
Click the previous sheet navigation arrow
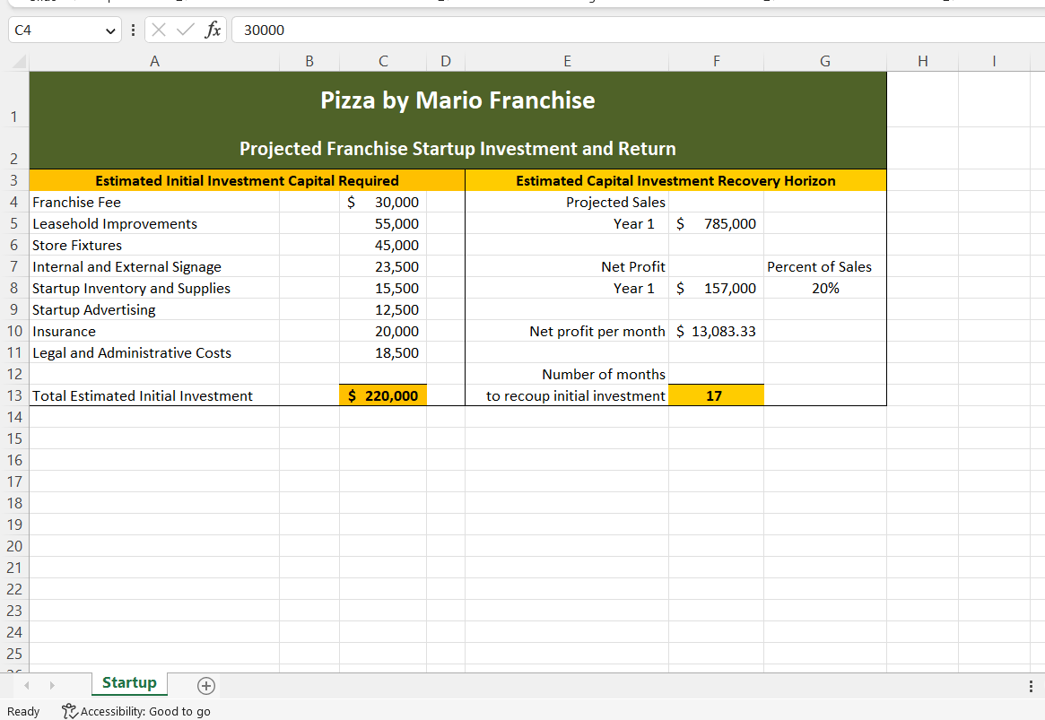27,686
